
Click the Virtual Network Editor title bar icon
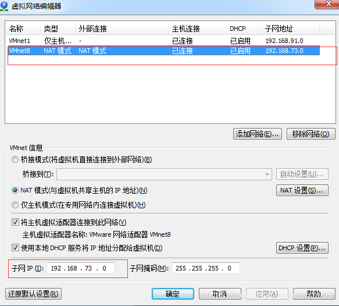(x=4, y=6)
